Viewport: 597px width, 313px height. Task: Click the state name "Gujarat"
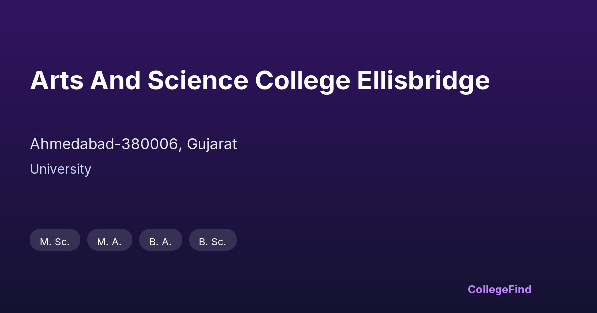pyautogui.click(x=212, y=144)
